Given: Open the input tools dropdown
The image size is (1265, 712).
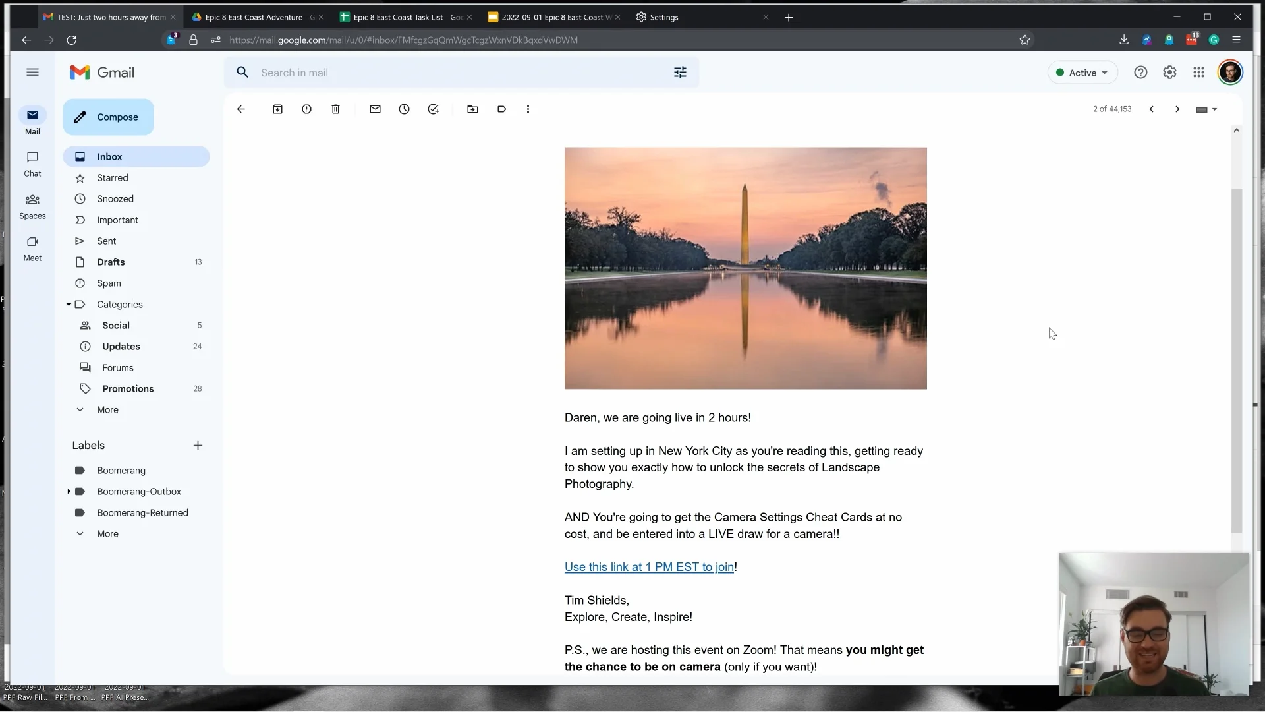Looking at the screenshot, I should [1206, 109].
